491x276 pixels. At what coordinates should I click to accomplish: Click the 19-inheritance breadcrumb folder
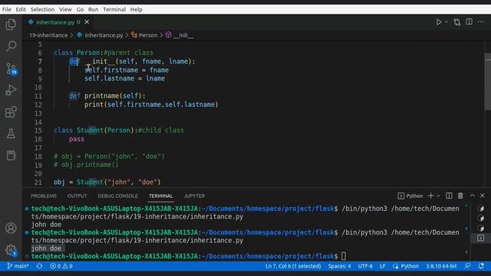pyautogui.click(x=48, y=35)
